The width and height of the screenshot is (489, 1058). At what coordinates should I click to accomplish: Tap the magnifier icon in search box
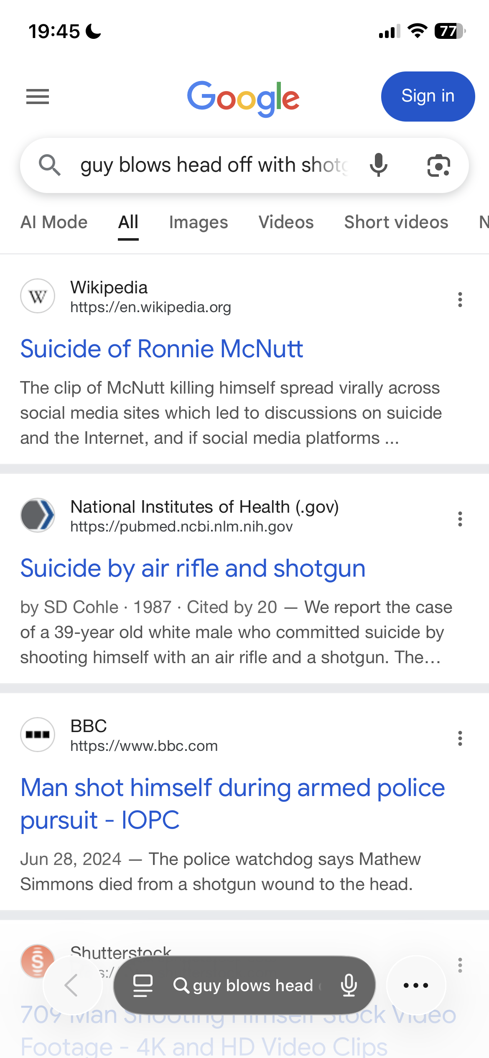point(50,165)
